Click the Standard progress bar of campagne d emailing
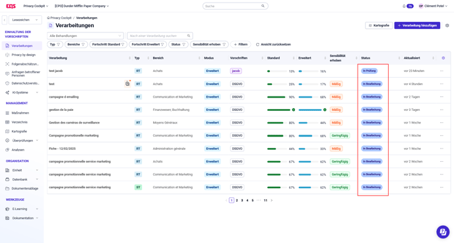Image resolution: width=454 pixels, height=243 pixels. 276,97
